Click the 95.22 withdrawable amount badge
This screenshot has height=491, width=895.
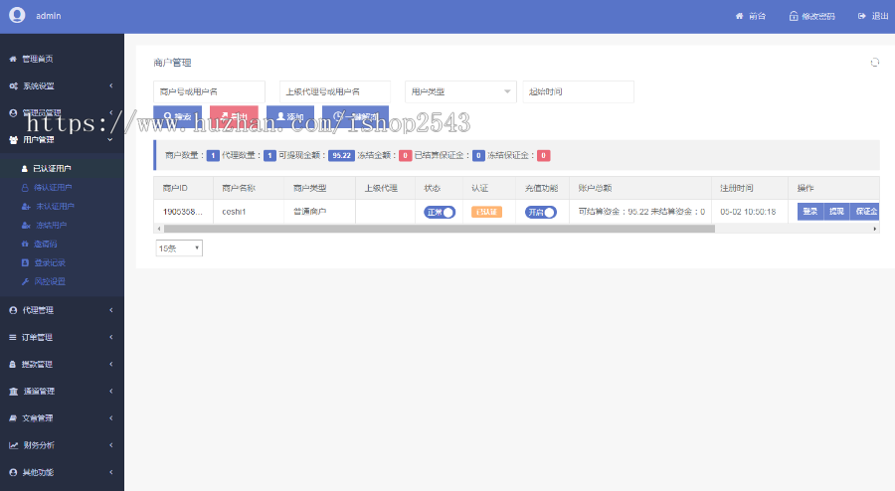(x=341, y=156)
